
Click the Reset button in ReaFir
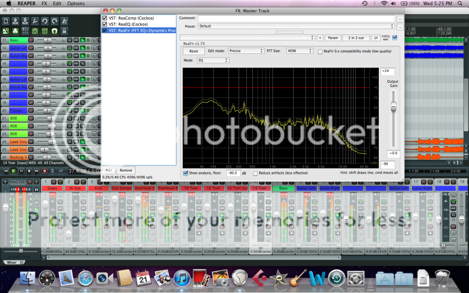[194, 51]
